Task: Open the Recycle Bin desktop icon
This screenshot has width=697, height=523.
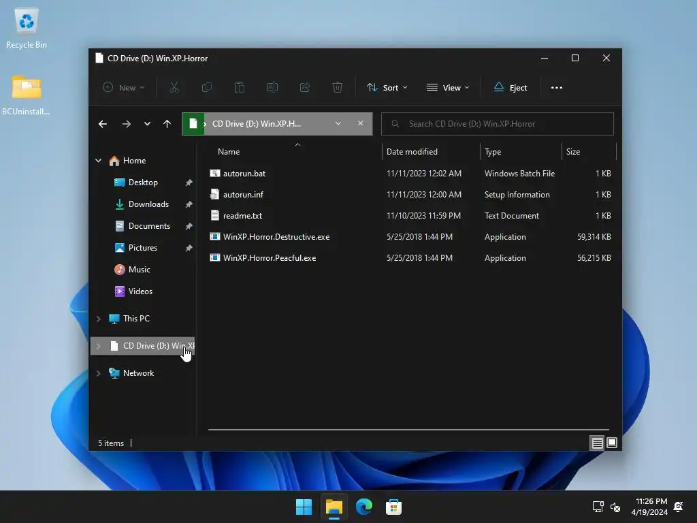Action: click(27, 27)
